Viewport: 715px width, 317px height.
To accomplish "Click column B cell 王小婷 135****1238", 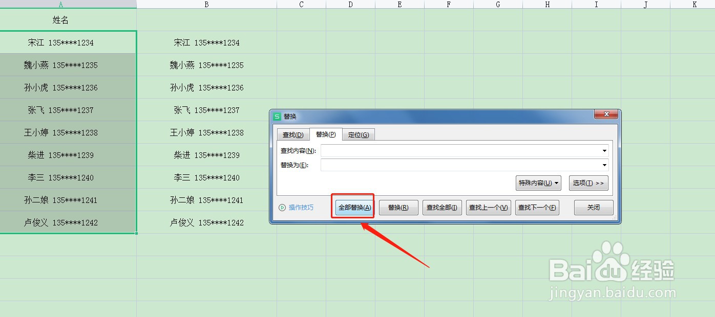I will click(x=206, y=132).
